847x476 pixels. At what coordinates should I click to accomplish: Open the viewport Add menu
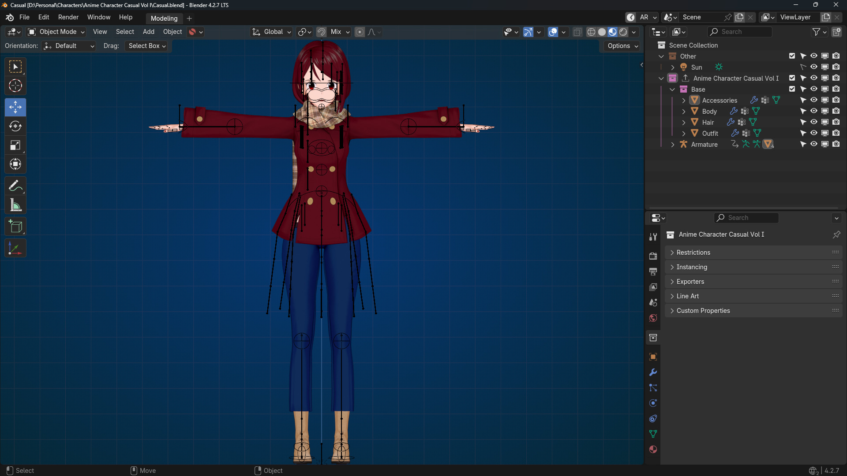click(x=149, y=32)
